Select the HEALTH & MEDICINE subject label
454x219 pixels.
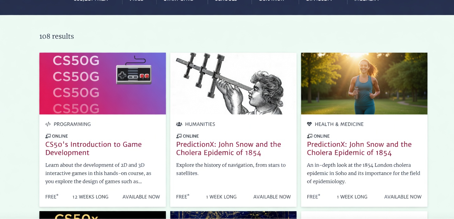(339, 124)
